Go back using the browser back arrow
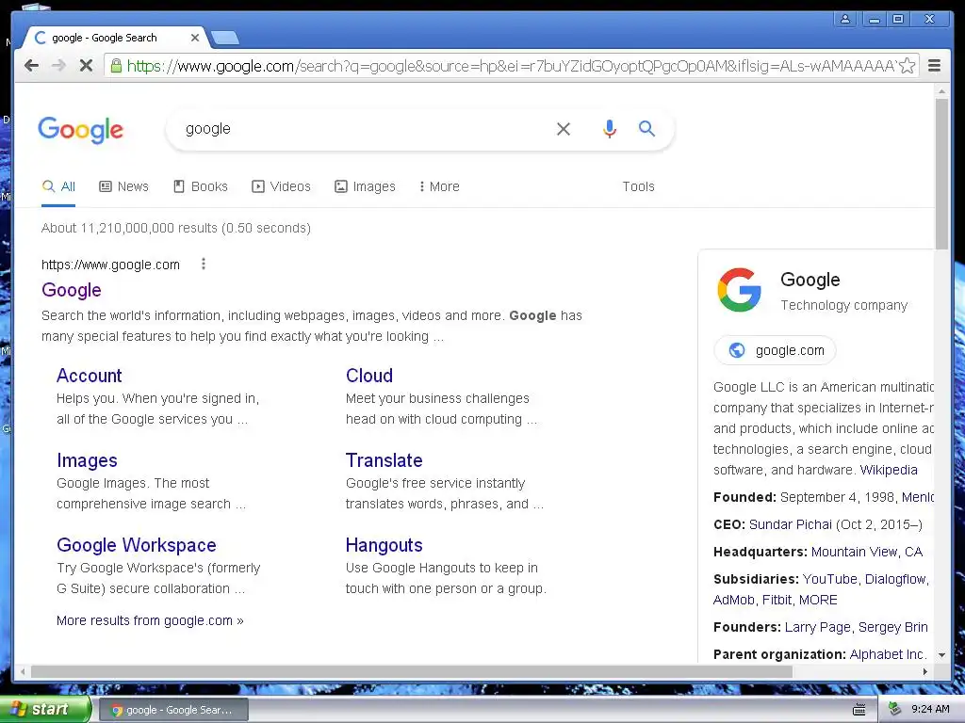The height and width of the screenshot is (723, 965). [31, 66]
